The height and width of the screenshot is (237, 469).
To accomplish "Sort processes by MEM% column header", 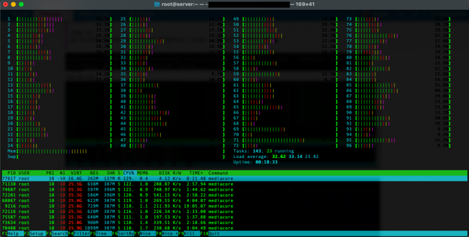I will click(143, 173).
